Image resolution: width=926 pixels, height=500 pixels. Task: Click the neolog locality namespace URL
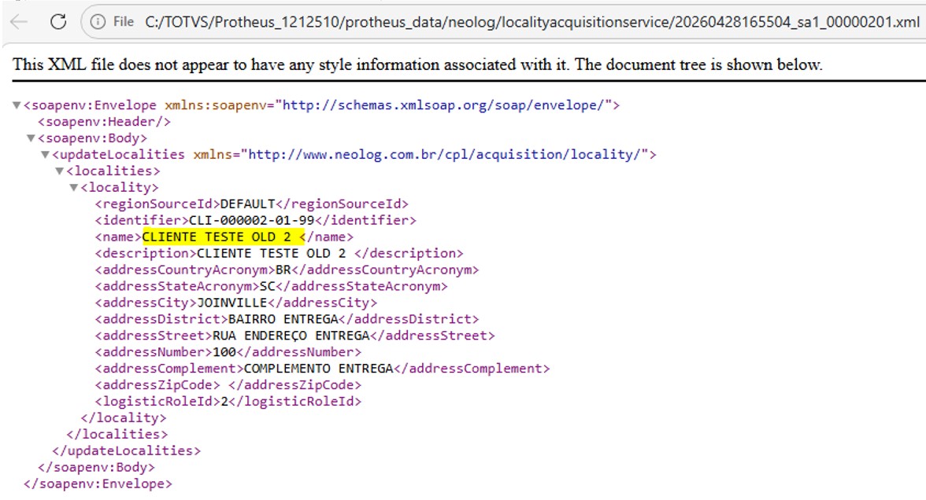pos(445,155)
